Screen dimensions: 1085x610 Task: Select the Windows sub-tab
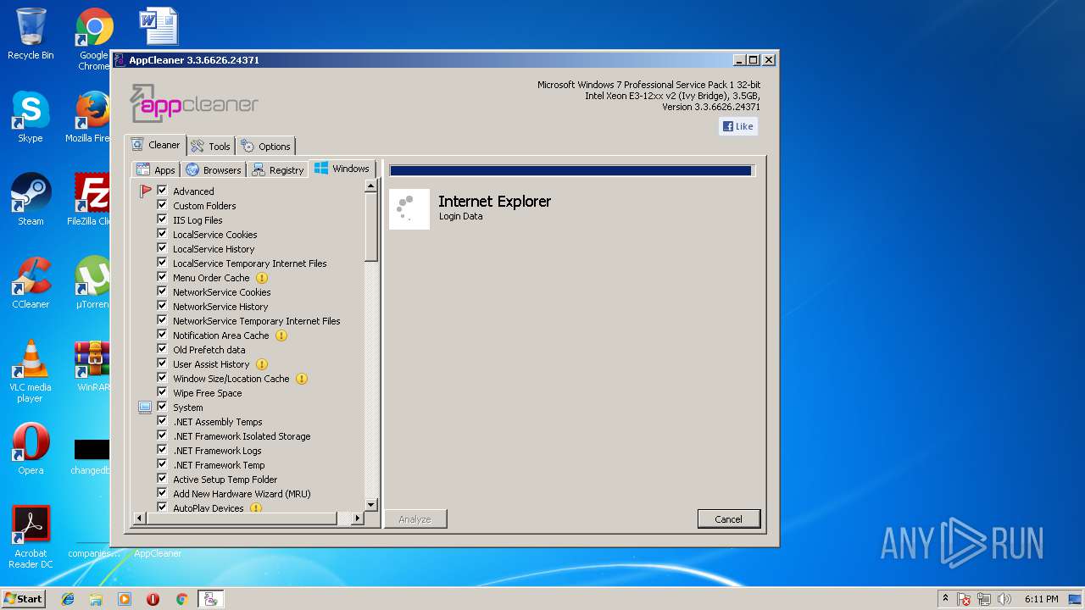[x=342, y=169]
